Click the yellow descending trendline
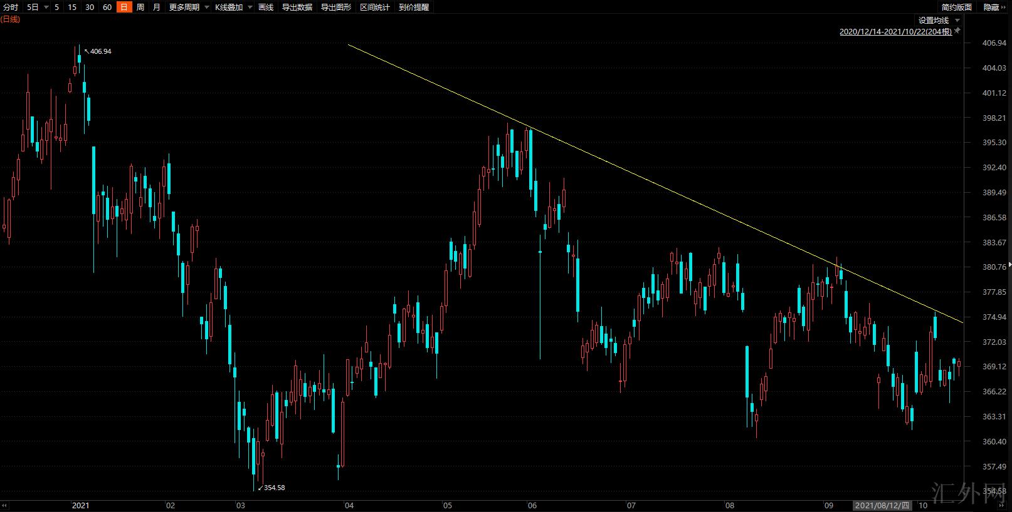This screenshot has height=512, width=1012. coord(656,184)
